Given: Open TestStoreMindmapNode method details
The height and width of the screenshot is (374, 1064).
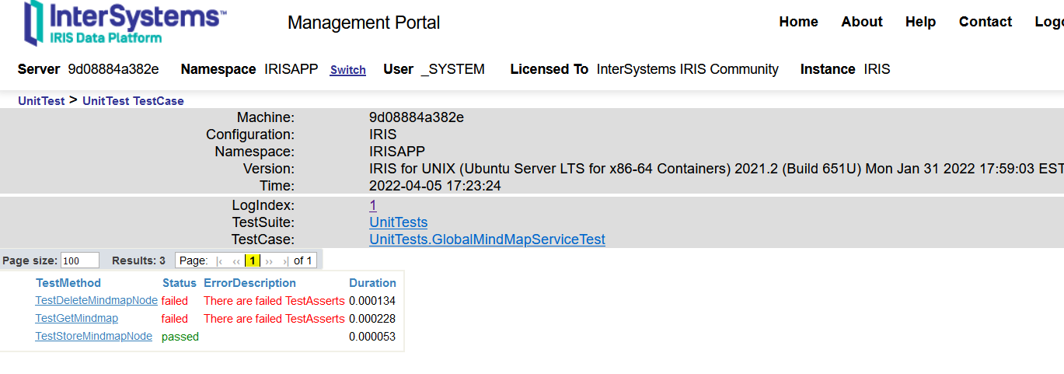Looking at the screenshot, I should 93,337.
